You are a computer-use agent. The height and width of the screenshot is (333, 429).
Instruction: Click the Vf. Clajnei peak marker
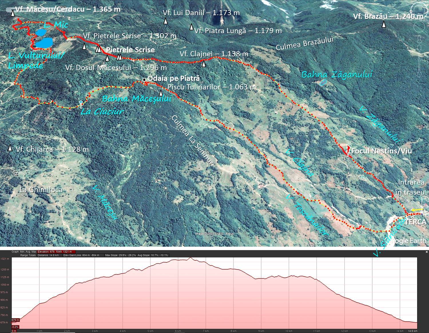coord(204,64)
